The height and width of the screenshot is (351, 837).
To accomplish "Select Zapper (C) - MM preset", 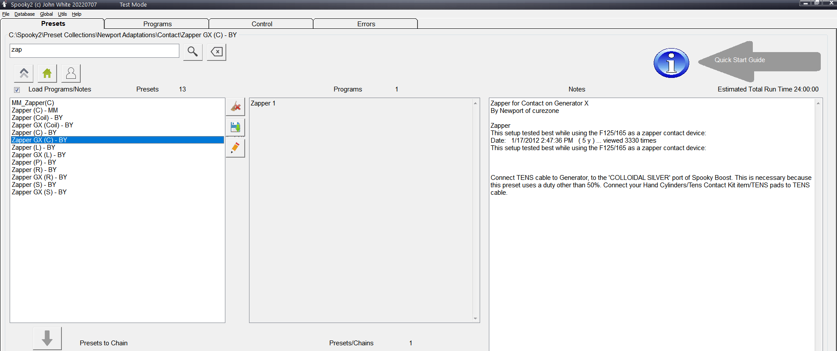I will click(118, 110).
